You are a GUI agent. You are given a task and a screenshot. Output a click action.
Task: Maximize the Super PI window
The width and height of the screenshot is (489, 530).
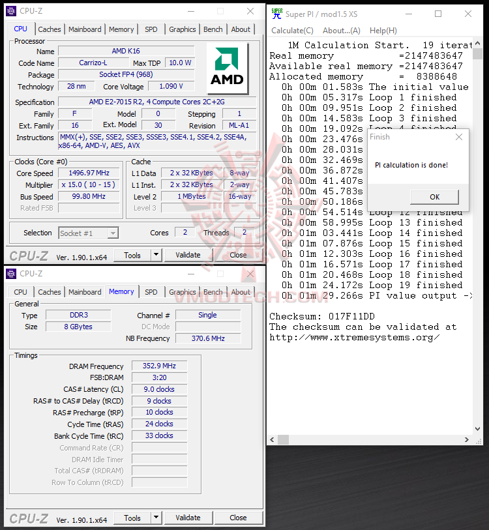pyautogui.click(x=438, y=14)
